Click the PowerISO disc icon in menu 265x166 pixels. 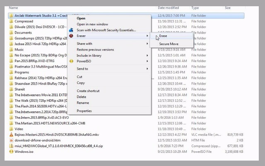(x=71, y=61)
